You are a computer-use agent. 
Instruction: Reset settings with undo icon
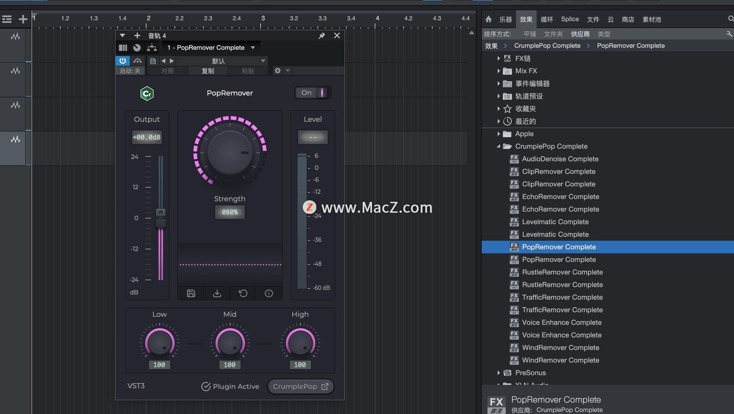243,293
